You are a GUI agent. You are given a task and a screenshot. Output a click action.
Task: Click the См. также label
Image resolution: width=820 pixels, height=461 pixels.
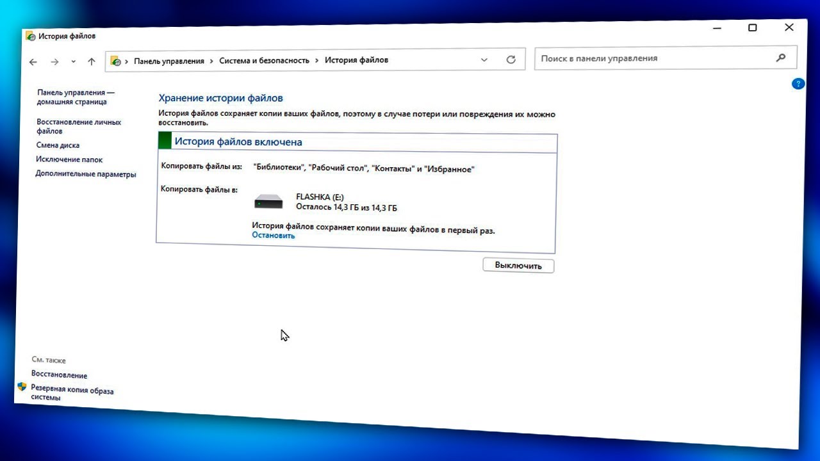[x=49, y=360]
